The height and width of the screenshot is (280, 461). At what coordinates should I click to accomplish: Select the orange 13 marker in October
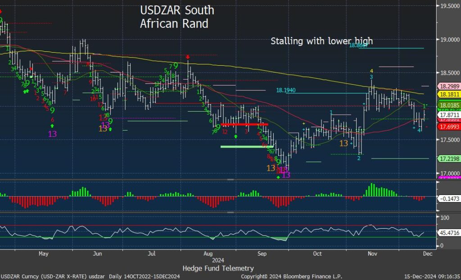coord(343,143)
